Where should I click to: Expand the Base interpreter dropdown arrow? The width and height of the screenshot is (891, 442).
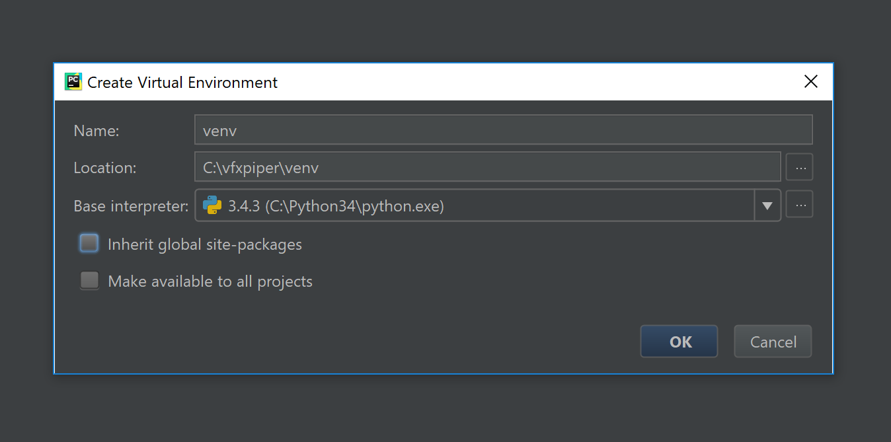pos(767,205)
